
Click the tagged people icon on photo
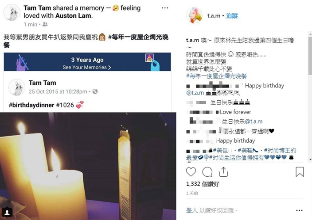tap(7, 212)
